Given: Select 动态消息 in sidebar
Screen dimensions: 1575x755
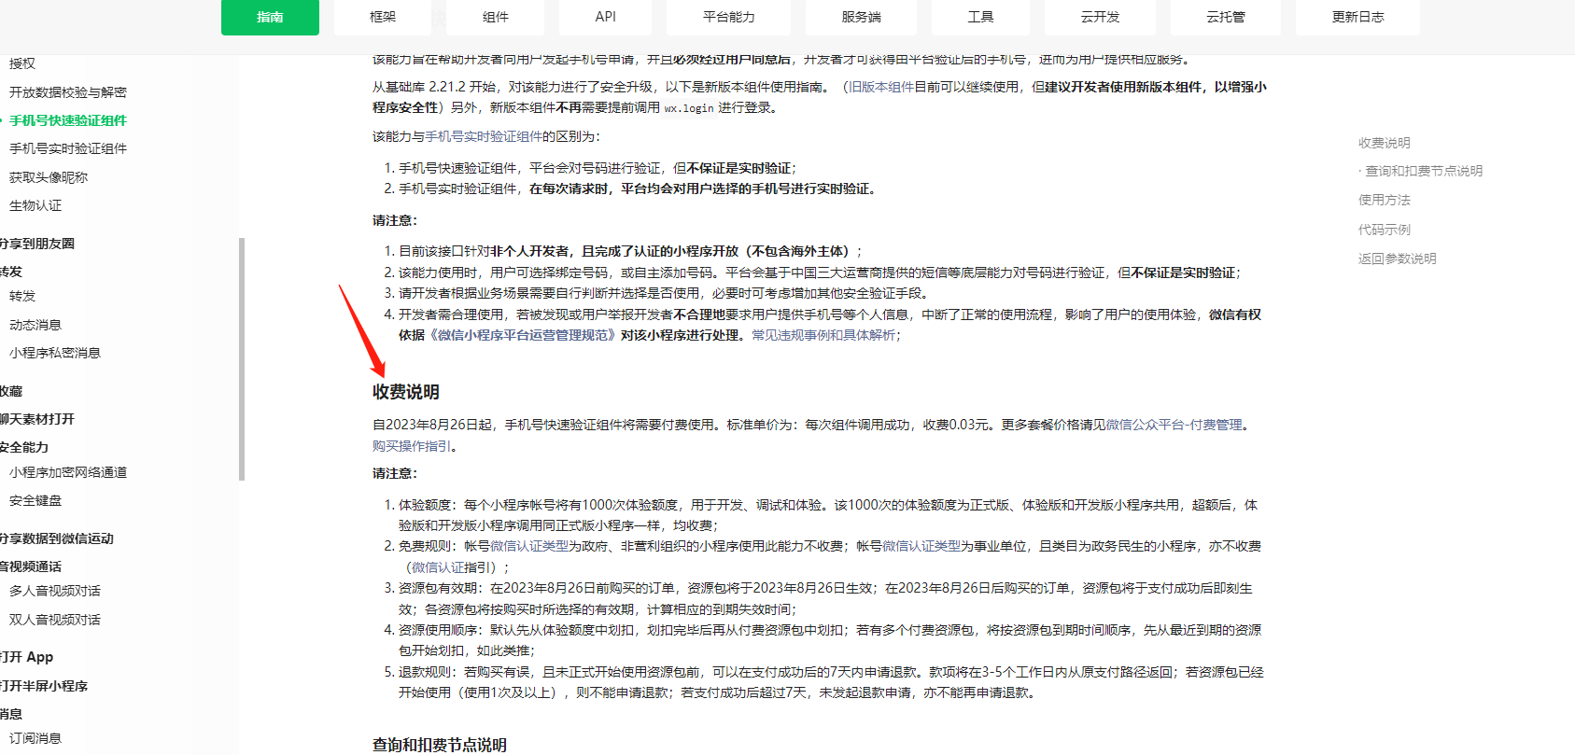Looking at the screenshot, I should [x=35, y=325].
